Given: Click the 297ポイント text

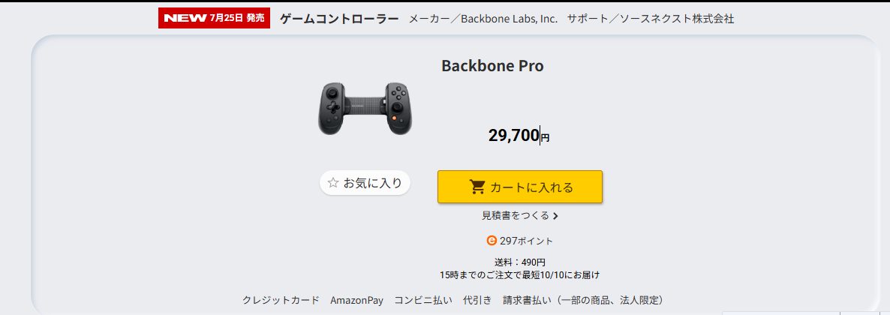Looking at the screenshot, I should [526, 241].
